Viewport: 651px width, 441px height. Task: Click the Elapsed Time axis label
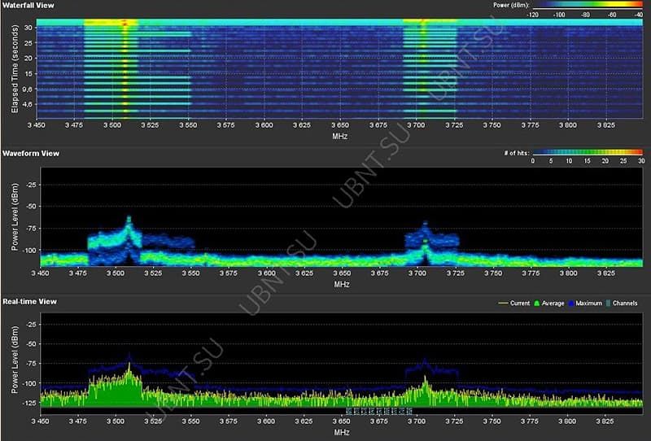point(15,69)
